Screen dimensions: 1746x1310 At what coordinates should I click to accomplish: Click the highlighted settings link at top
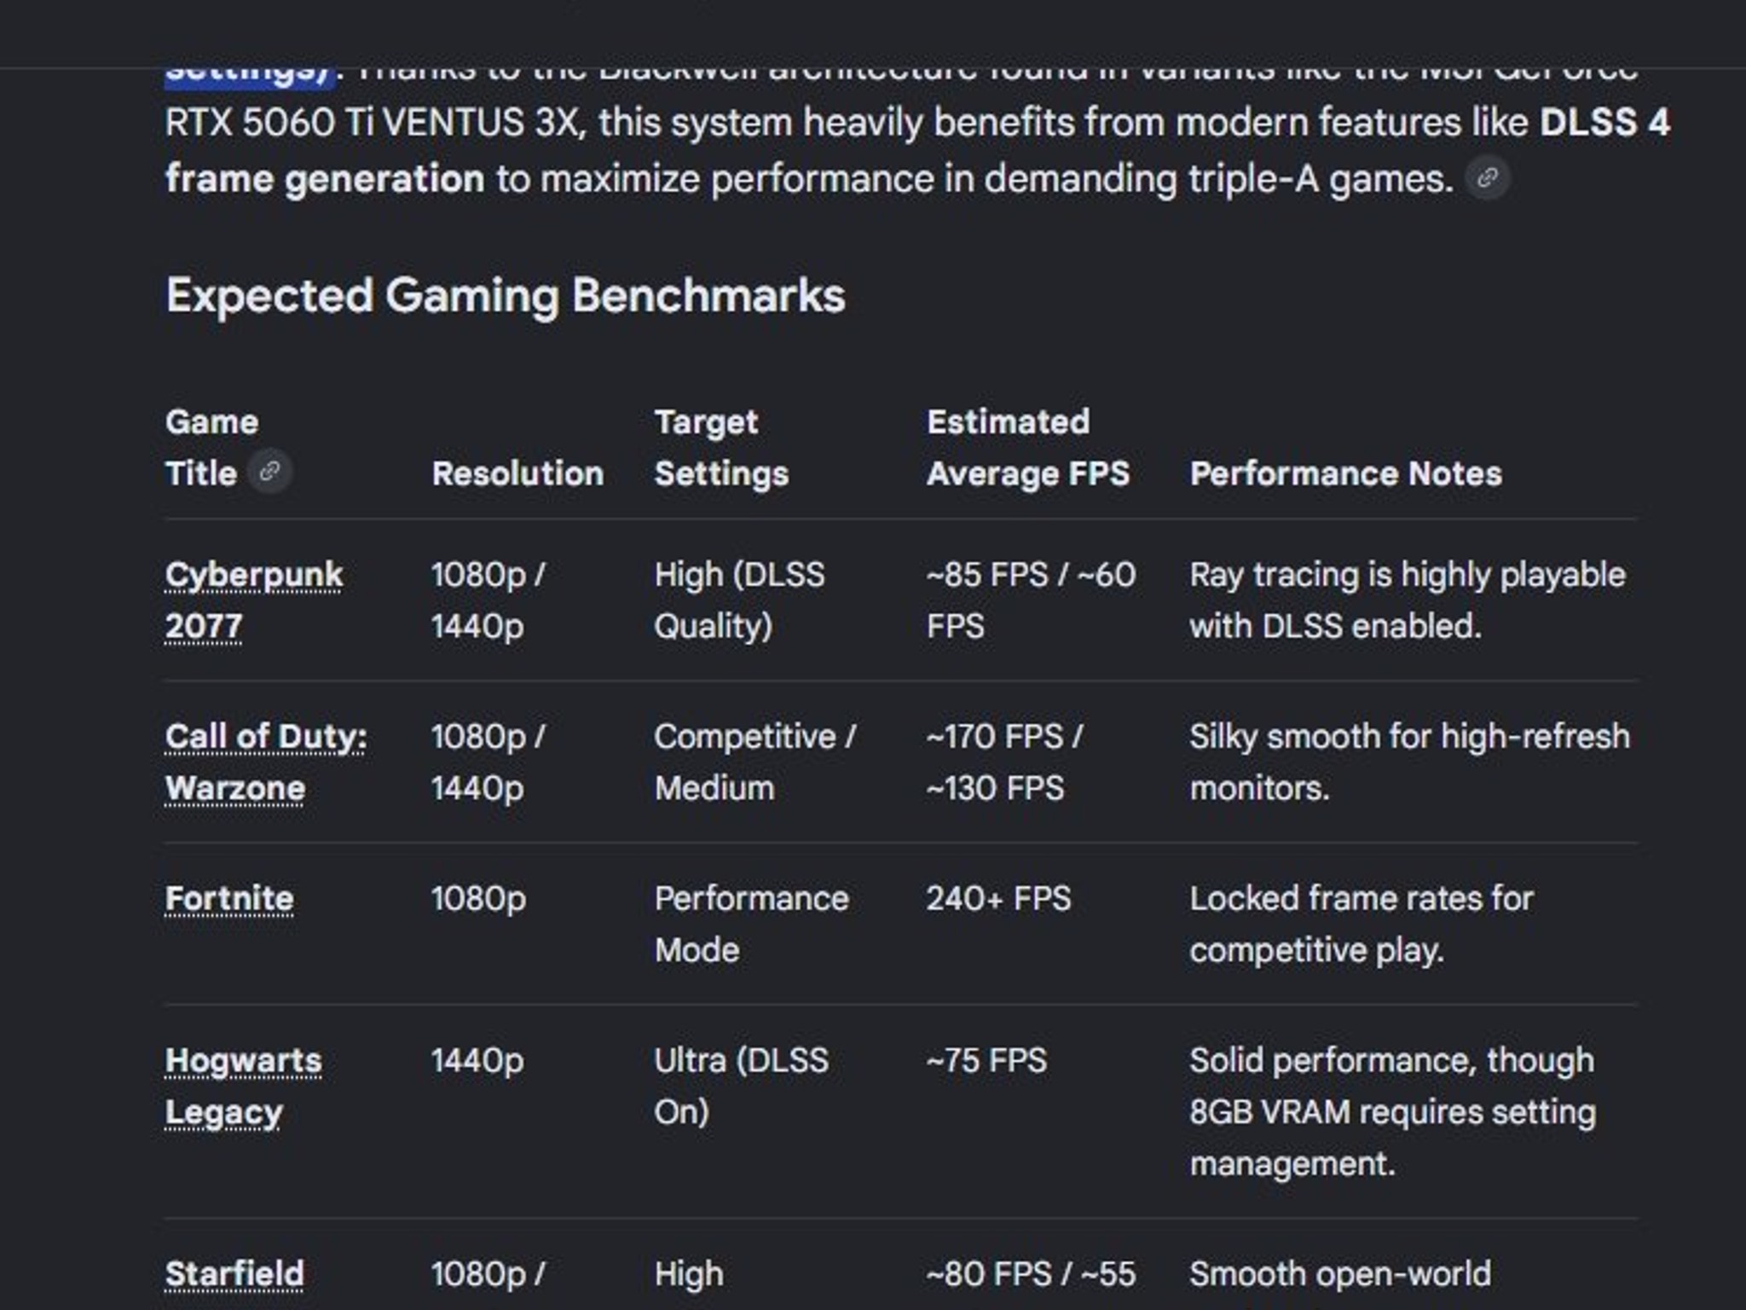[x=251, y=75]
